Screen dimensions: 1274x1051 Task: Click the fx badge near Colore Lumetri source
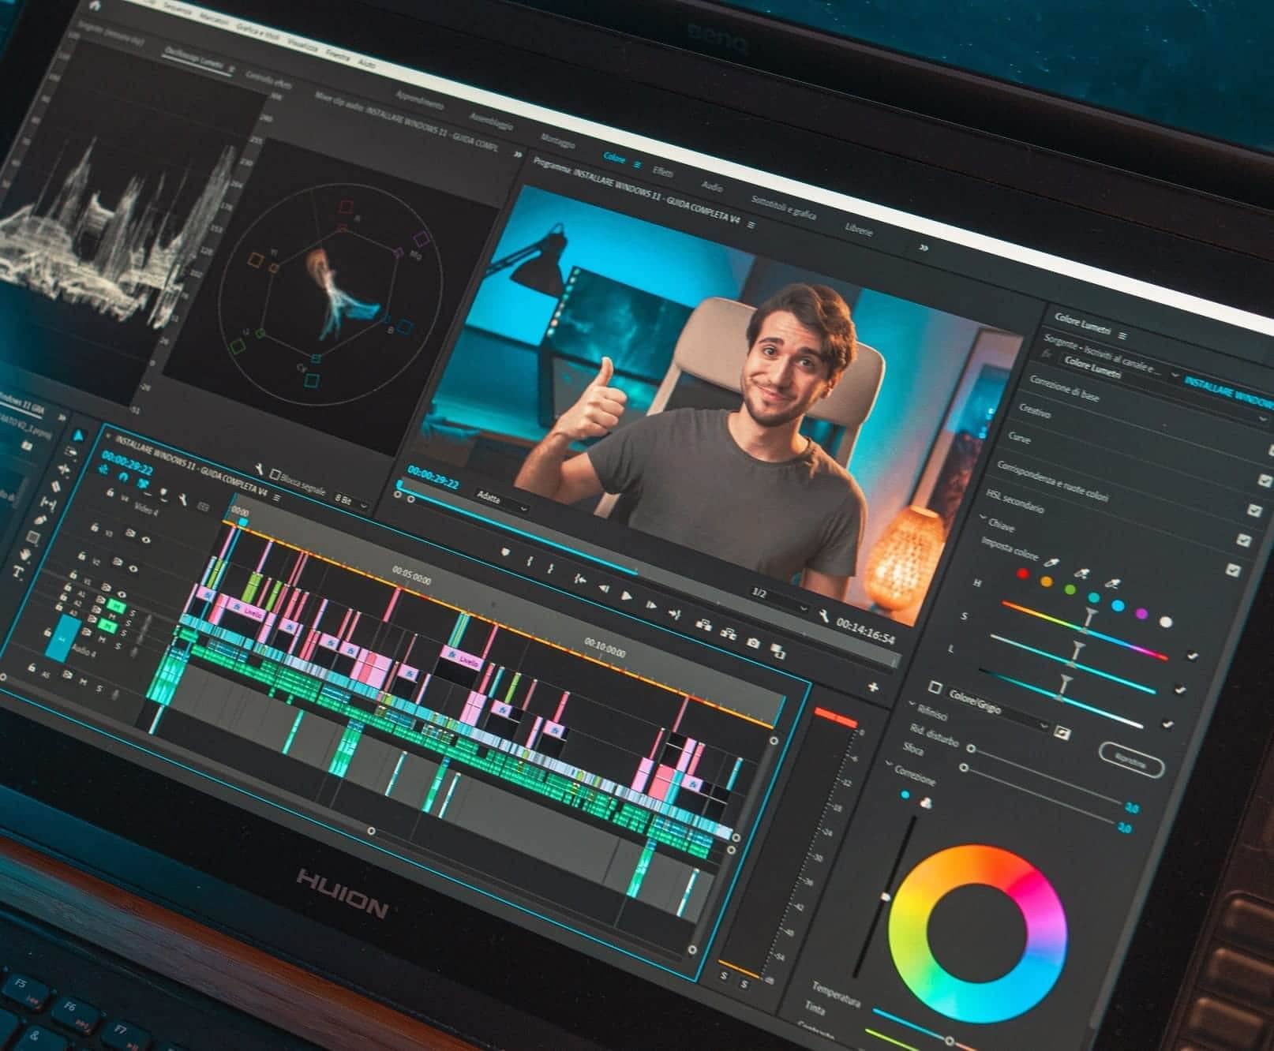1047,355
